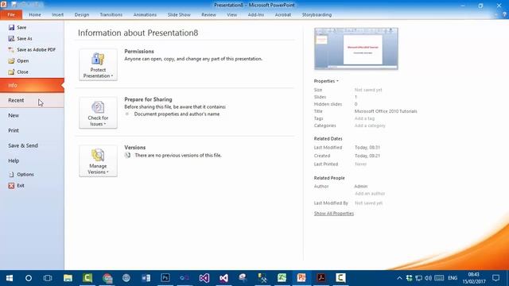Select the Info section
509x286 pixels.
[x=32, y=85]
